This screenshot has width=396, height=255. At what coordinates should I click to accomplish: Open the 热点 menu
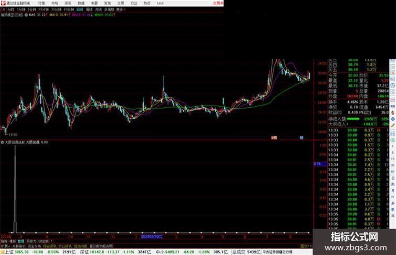[147, 3]
